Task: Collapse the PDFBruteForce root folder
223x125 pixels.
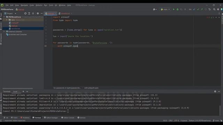Action: pos(4,17)
